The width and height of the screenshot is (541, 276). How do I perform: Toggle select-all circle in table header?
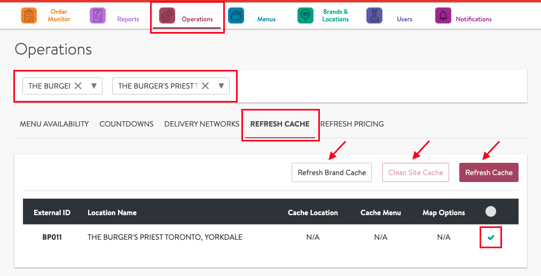pos(491,212)
